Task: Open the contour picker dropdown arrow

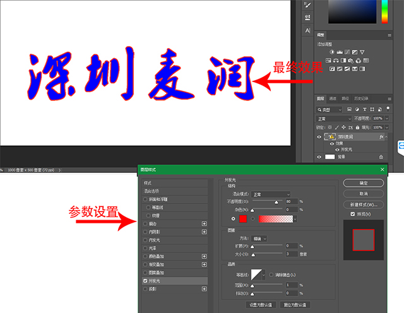Action: click(263, 275)
